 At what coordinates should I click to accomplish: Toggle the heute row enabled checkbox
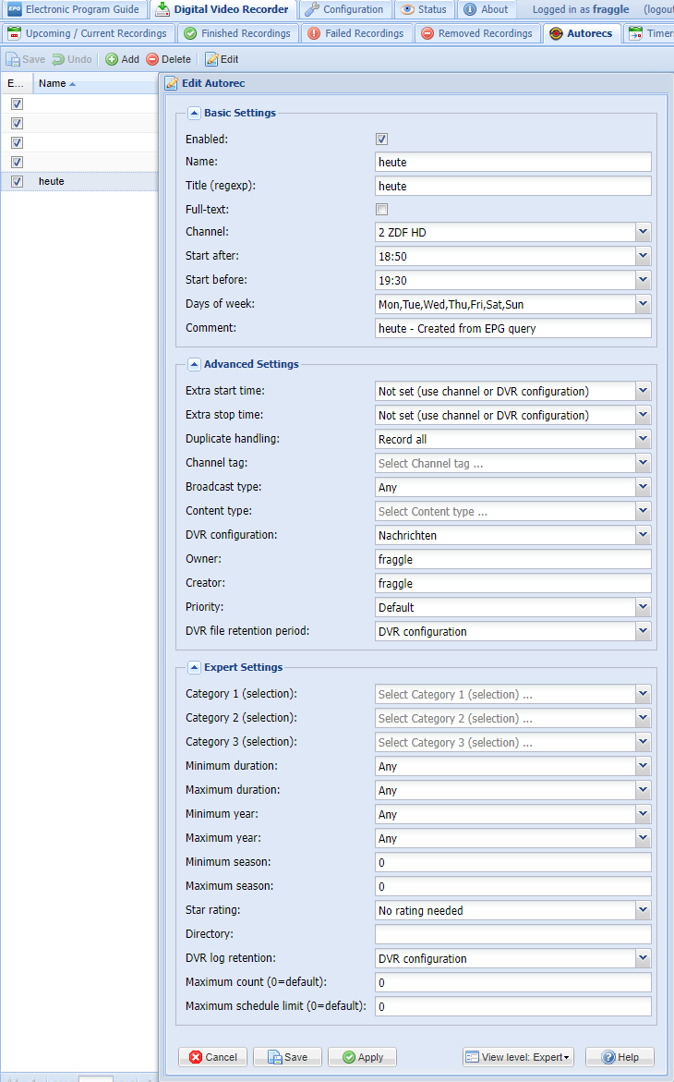pos(18,181)
